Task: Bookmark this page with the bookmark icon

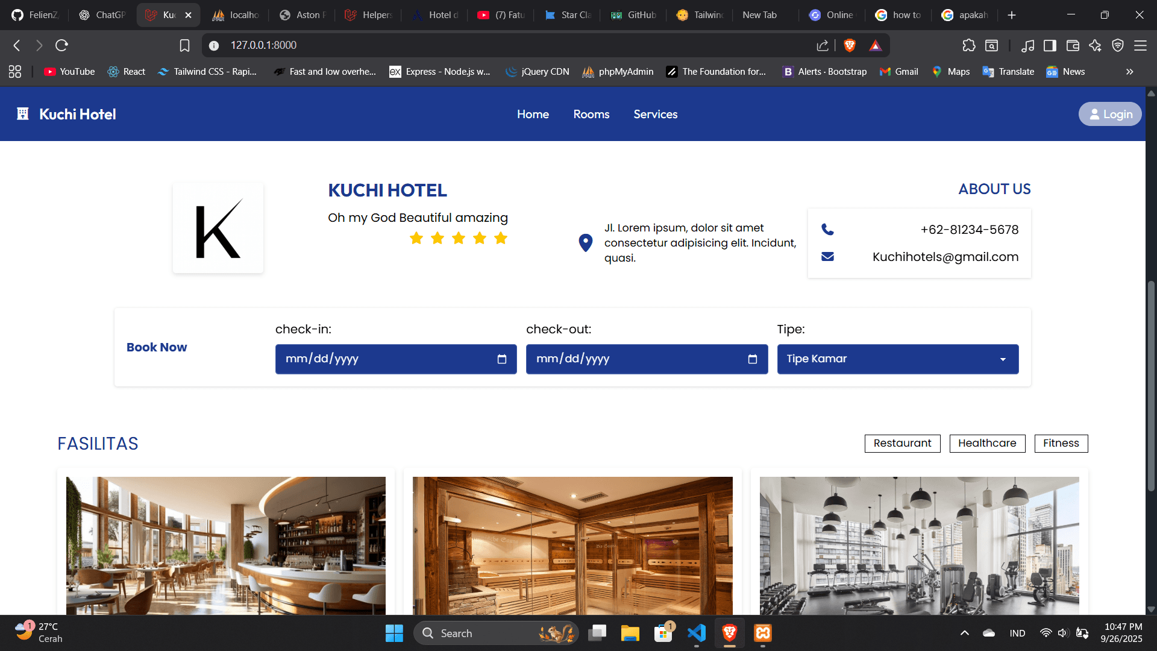Action: point(184,45)
